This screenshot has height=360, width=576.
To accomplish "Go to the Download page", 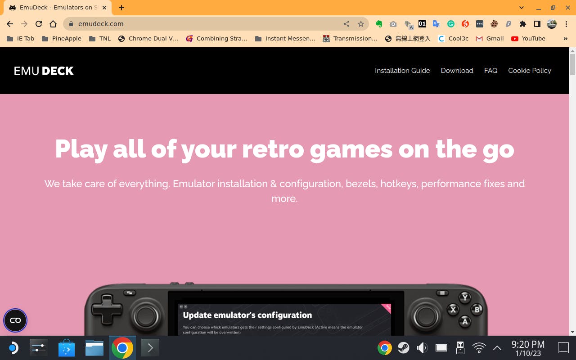I will [x=457, y=71].
